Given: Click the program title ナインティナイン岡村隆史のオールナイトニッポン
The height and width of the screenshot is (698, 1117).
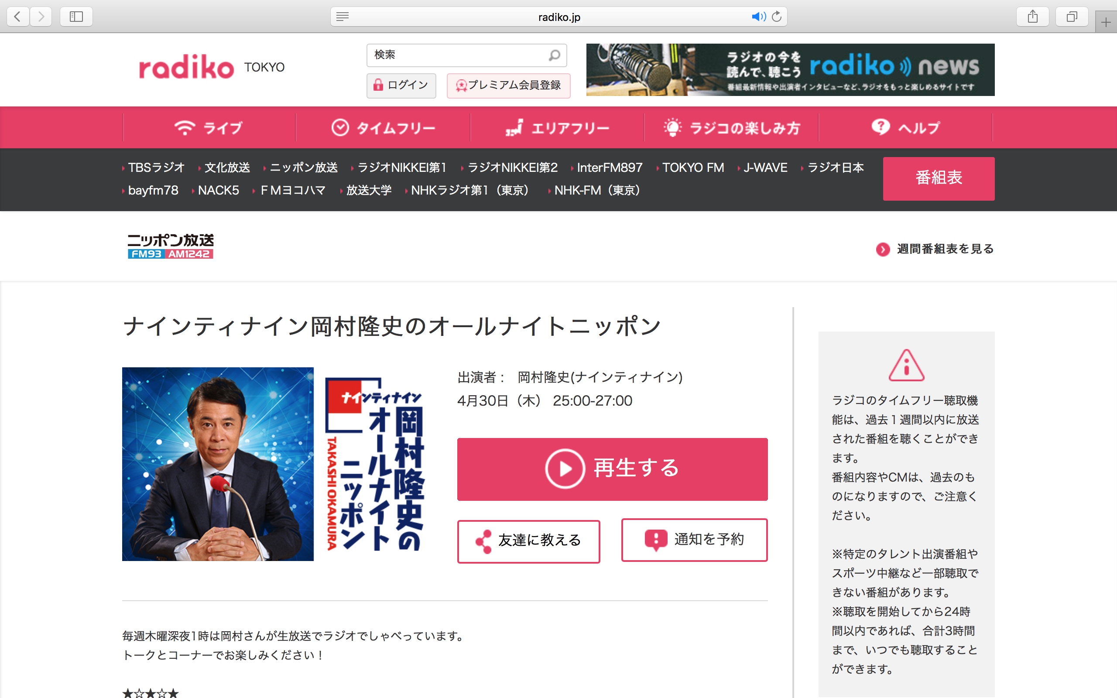Looking at the screenshot, I should (x=392, y=326).
